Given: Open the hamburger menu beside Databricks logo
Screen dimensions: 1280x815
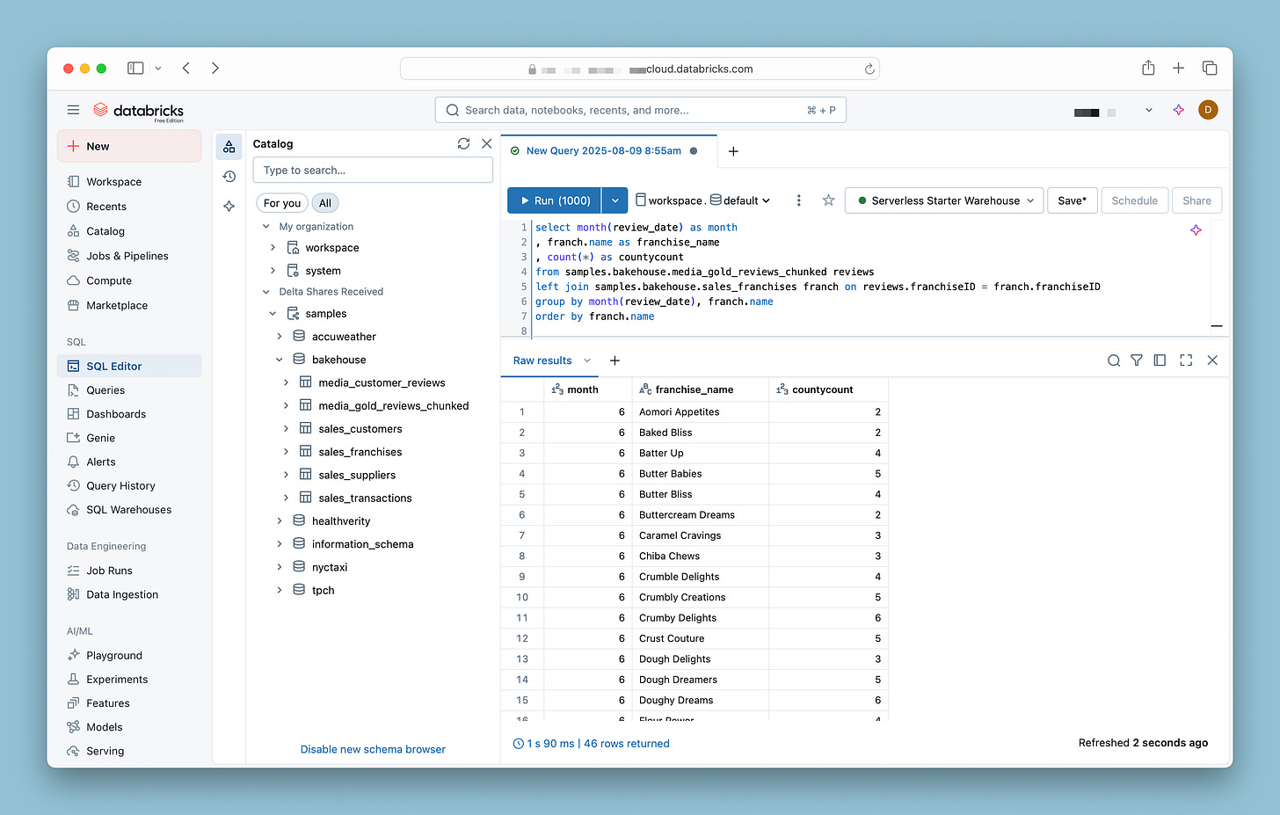Looking at the screenshot, I should [x=73, y=110].
